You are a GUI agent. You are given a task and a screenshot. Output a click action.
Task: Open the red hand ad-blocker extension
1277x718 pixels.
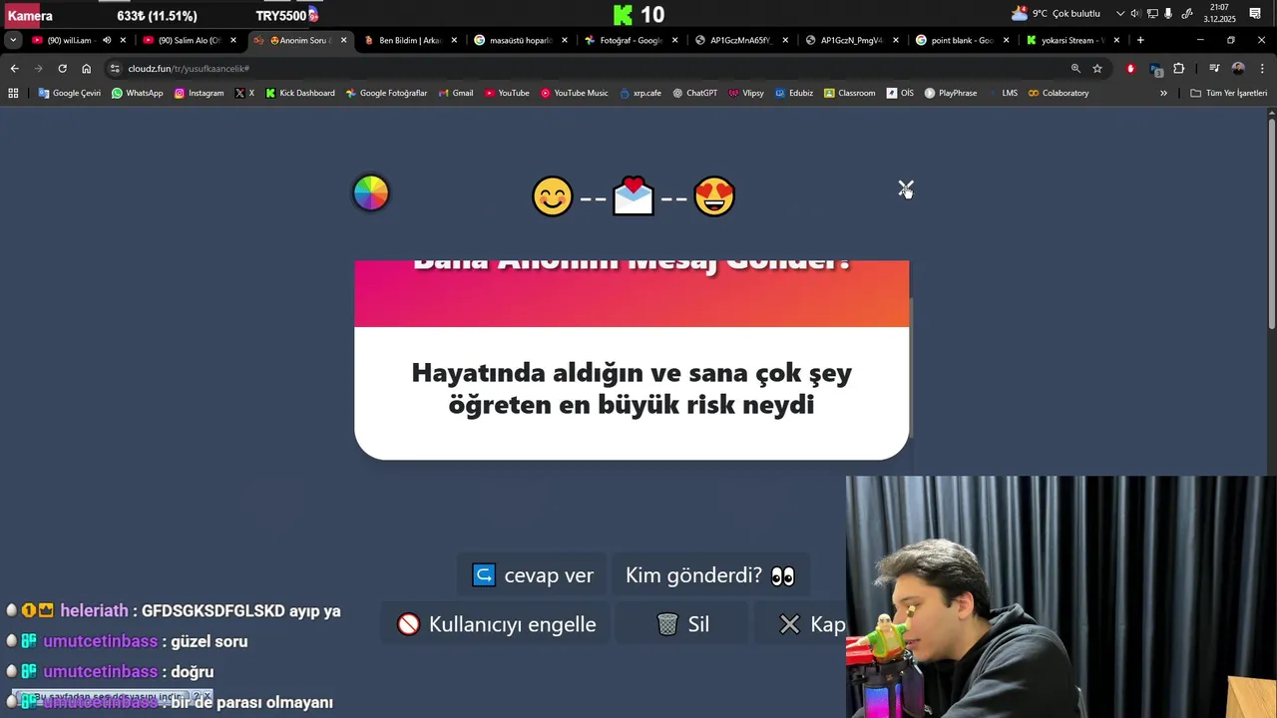[x=1130, y=69]
